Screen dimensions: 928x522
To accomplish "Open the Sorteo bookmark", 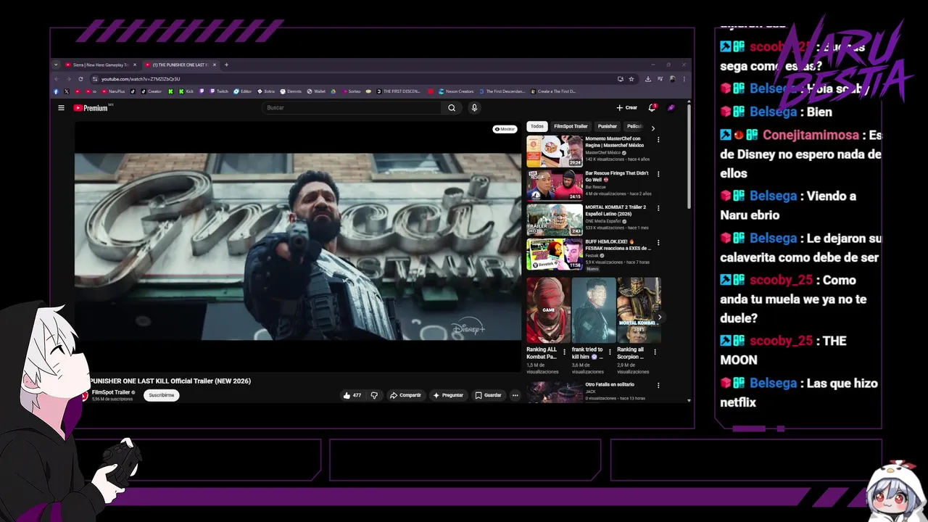I will tap(352, 91).
